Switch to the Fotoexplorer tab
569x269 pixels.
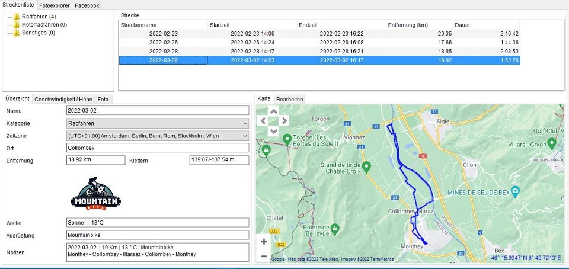pyautogui.click(x=54, y=5)
